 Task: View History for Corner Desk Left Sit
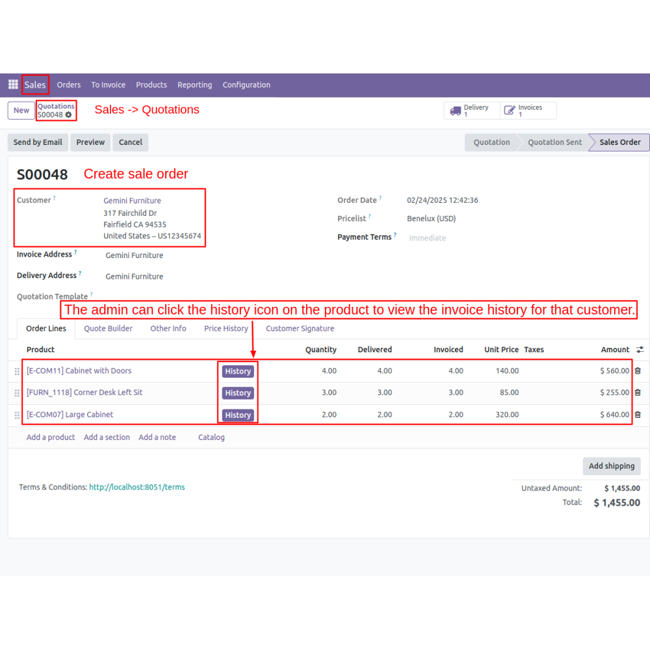point(238,393)
